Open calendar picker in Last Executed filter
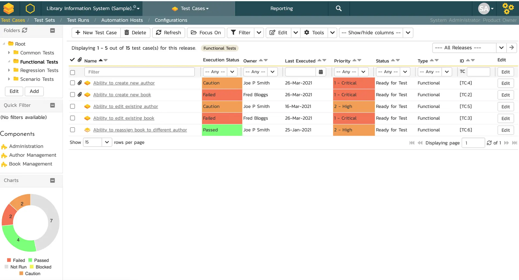519x280 pixels. click(x=321, y=72)
